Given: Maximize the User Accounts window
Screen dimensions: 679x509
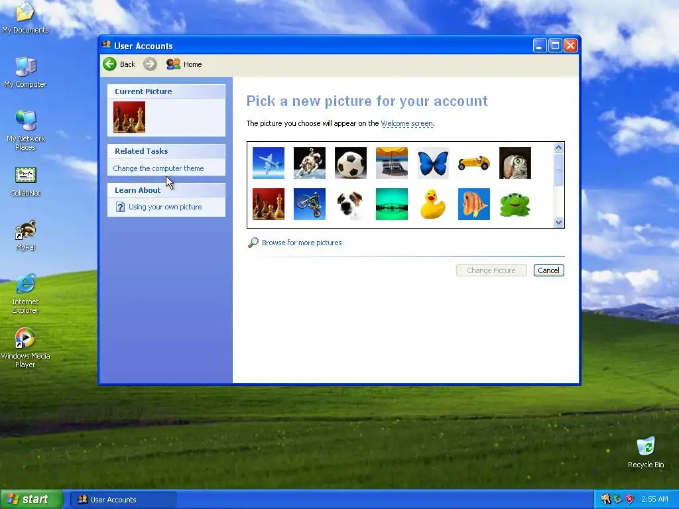Looking at the screenshot, I should coord(555,46).
